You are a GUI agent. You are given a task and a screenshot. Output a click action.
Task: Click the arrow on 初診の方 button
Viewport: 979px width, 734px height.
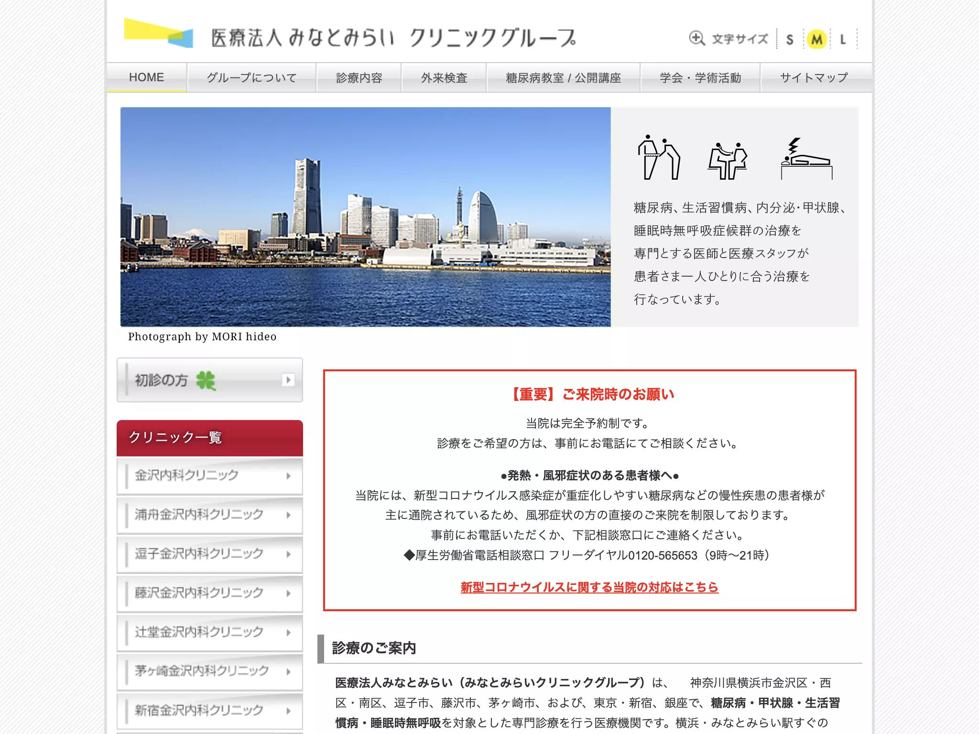(288, 380)
